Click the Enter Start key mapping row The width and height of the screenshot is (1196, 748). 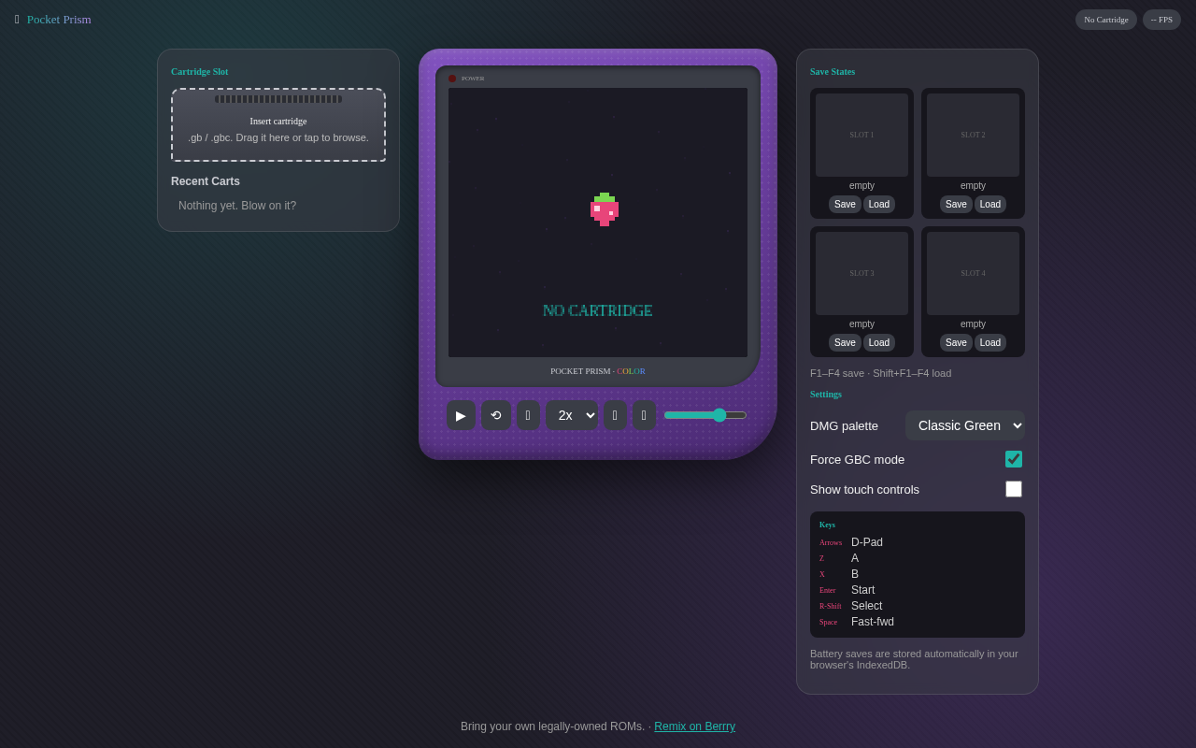coord(918,590)
